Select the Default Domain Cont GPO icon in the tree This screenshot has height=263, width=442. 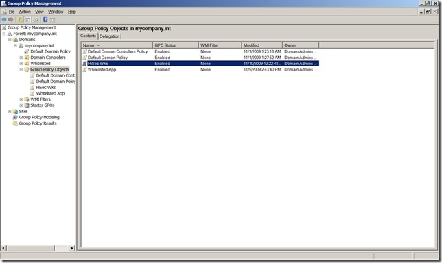click(32, 75)
